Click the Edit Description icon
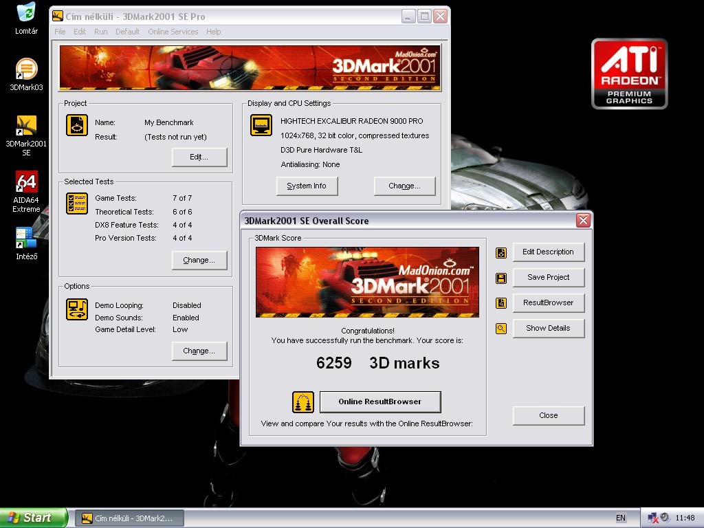The image size is (704, 528). [501, 253]
